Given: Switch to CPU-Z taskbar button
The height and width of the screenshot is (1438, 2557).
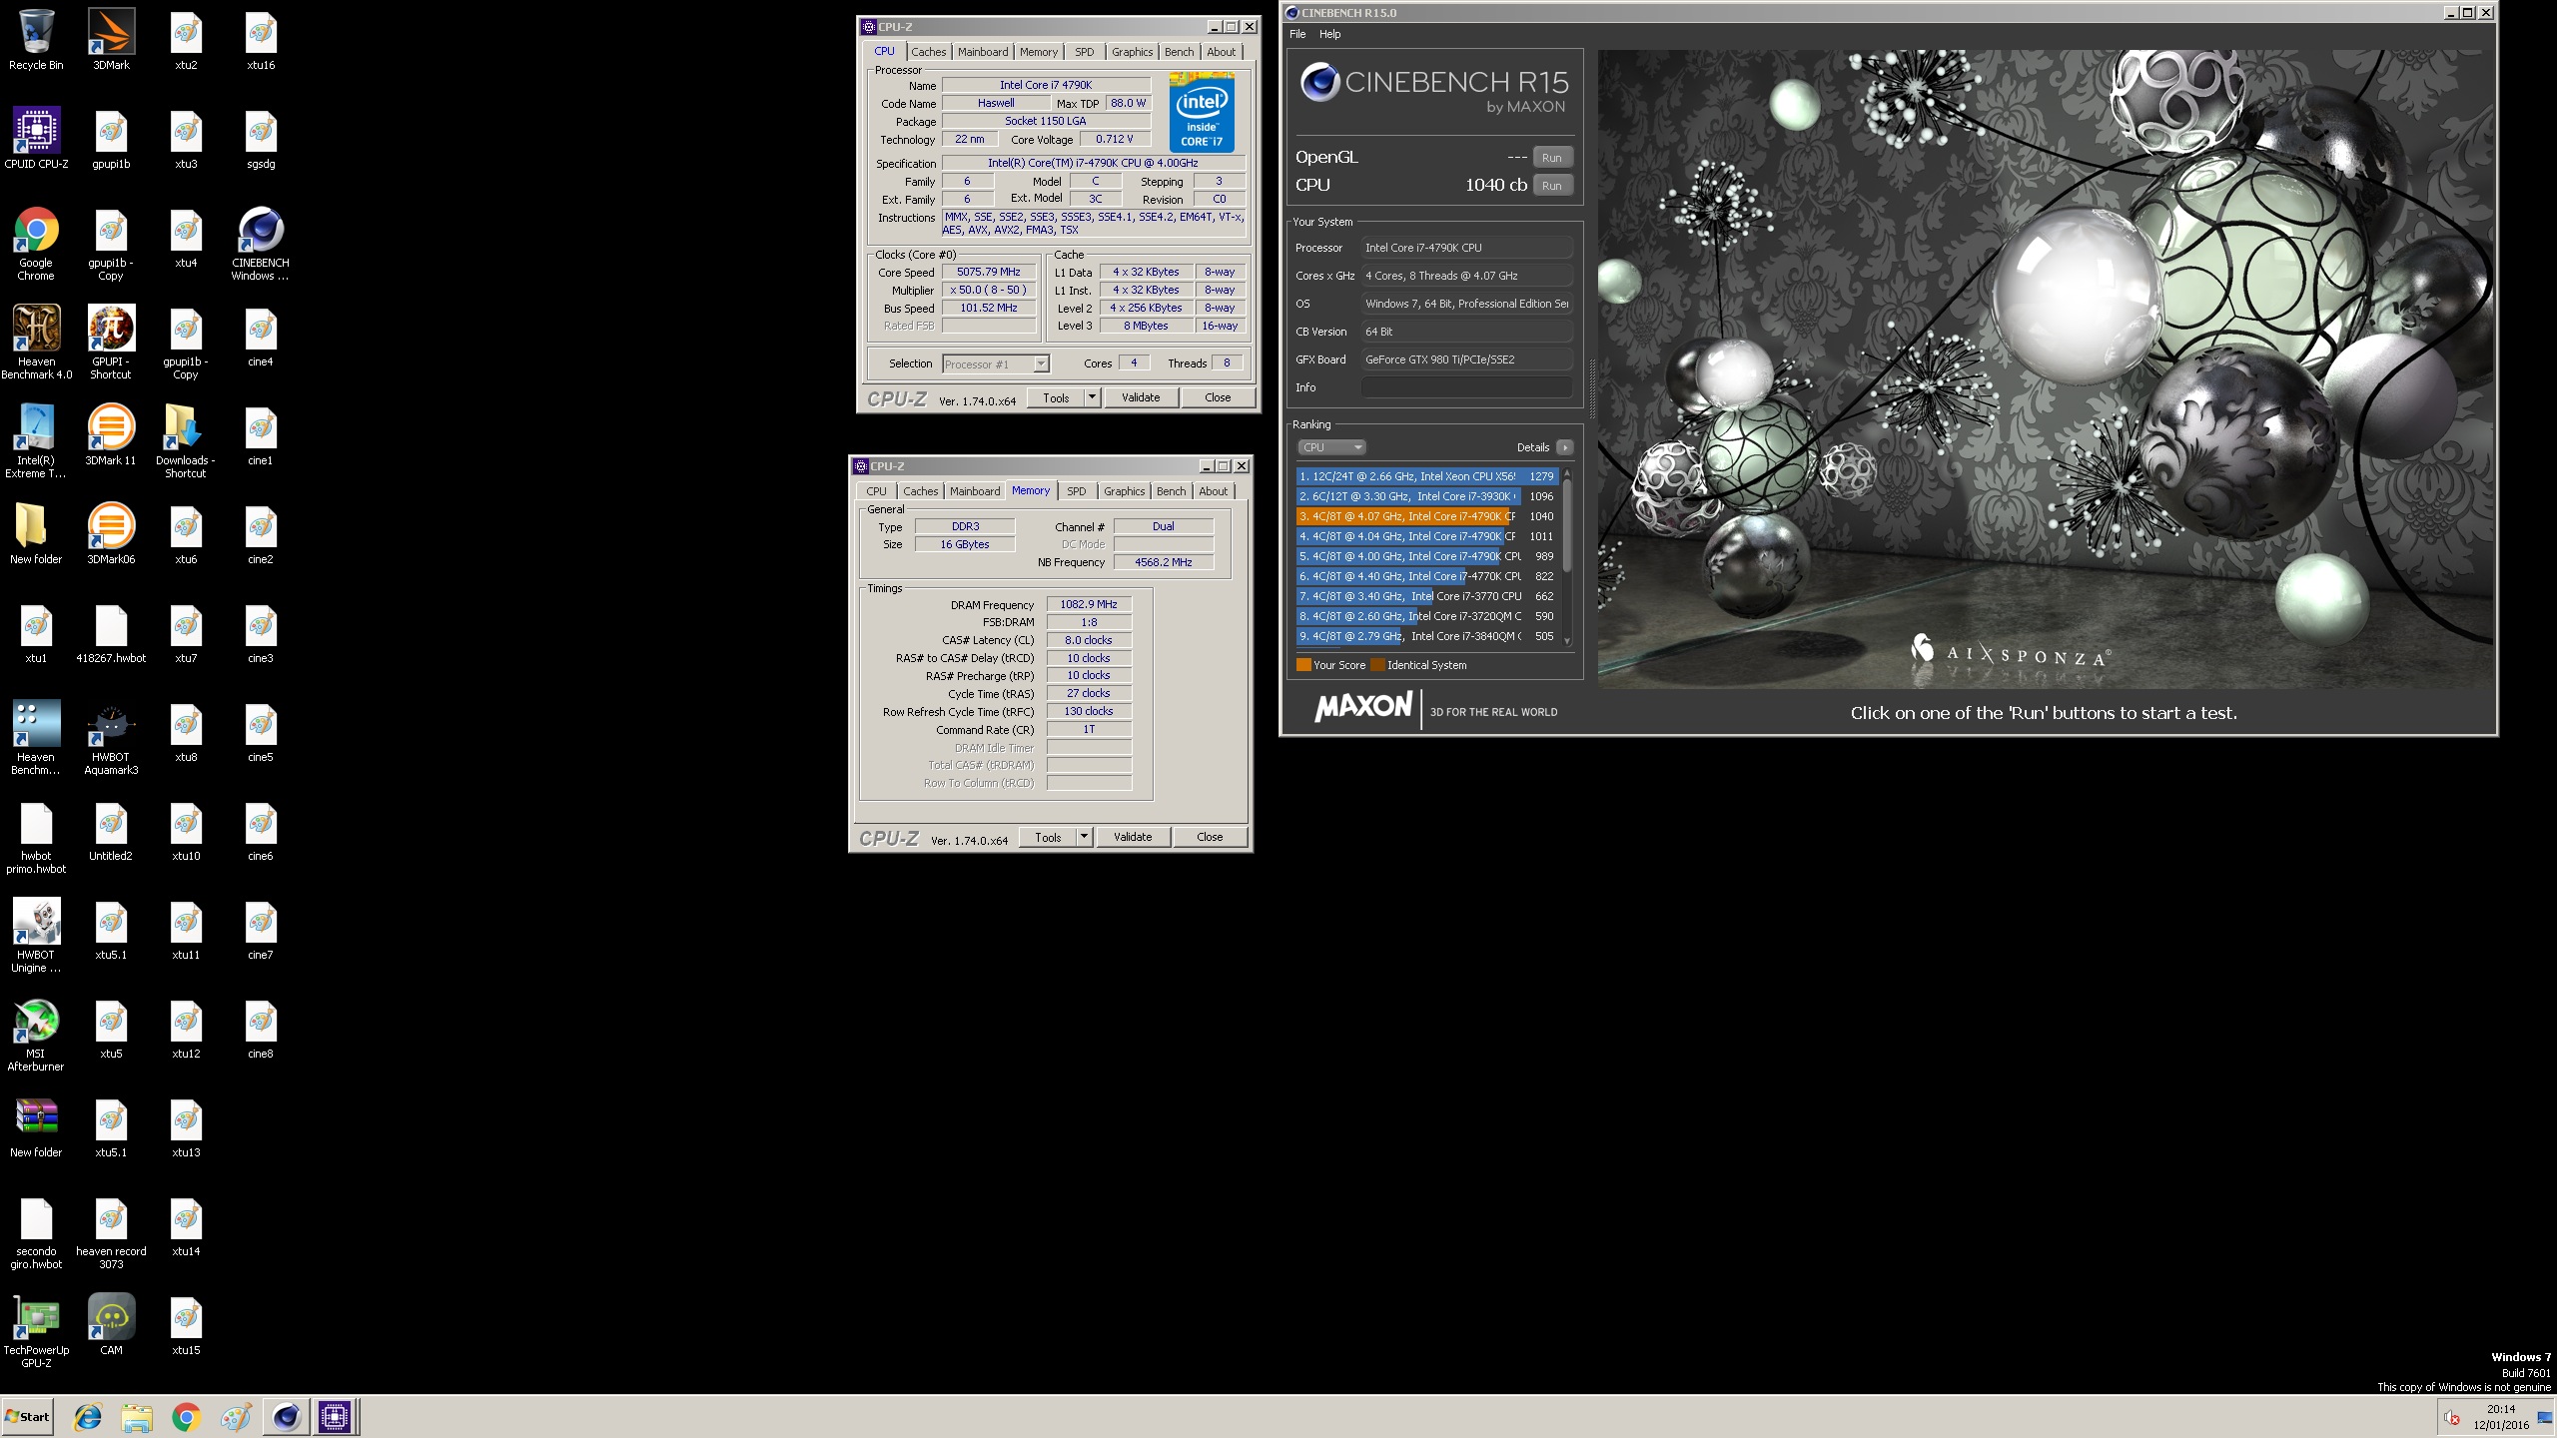Looking at the screenshot, I should pos(335,1417).
